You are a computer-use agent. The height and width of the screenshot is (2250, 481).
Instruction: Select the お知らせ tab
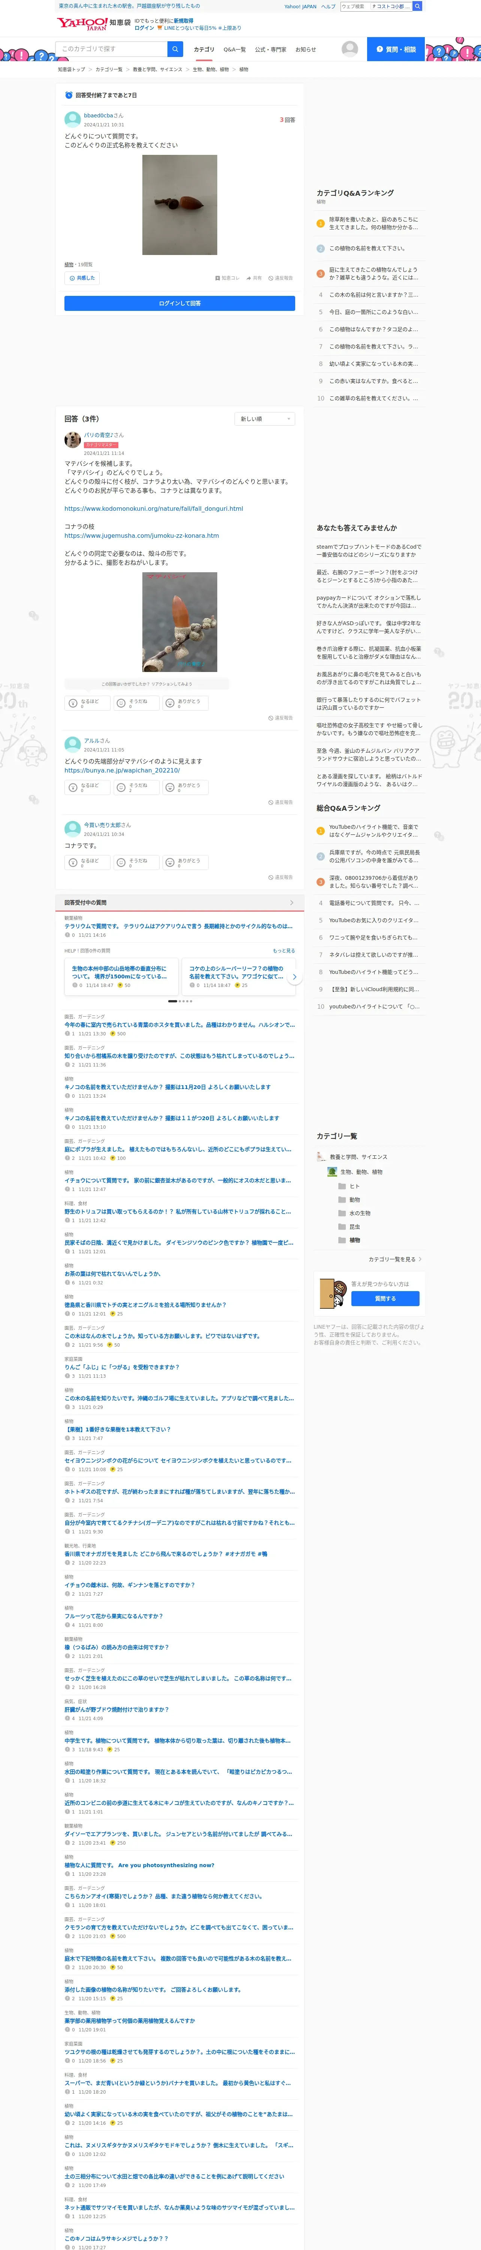coord(306,50)
